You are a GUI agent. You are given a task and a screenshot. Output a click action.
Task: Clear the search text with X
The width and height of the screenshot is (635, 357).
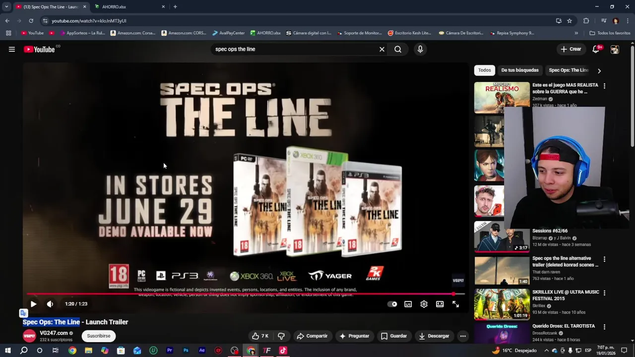382,49
